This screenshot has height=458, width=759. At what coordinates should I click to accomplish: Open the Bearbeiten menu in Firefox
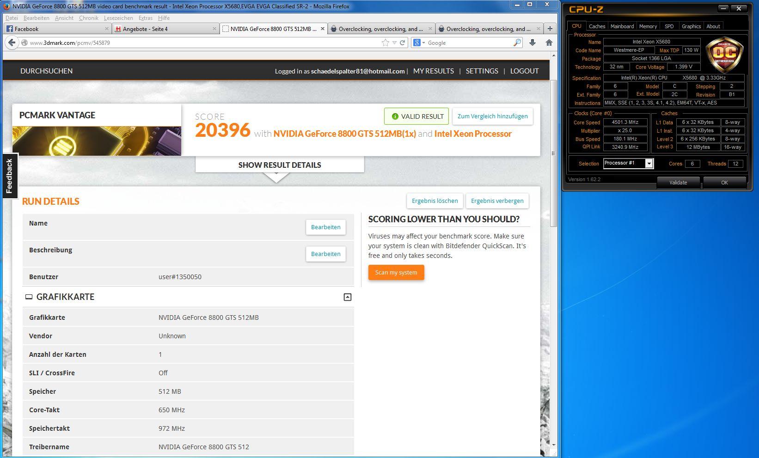pos(37,18)
